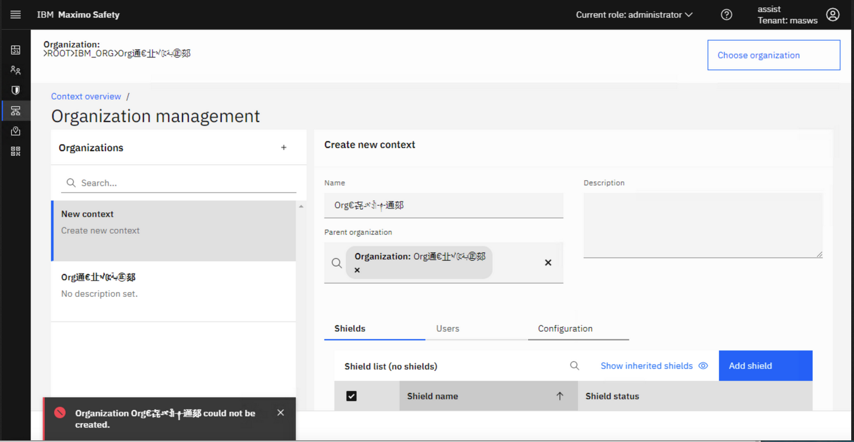This screenshot has width=854, height=442.
Task: Open the map location sidebar icon
Action: [x=16, y=131]
